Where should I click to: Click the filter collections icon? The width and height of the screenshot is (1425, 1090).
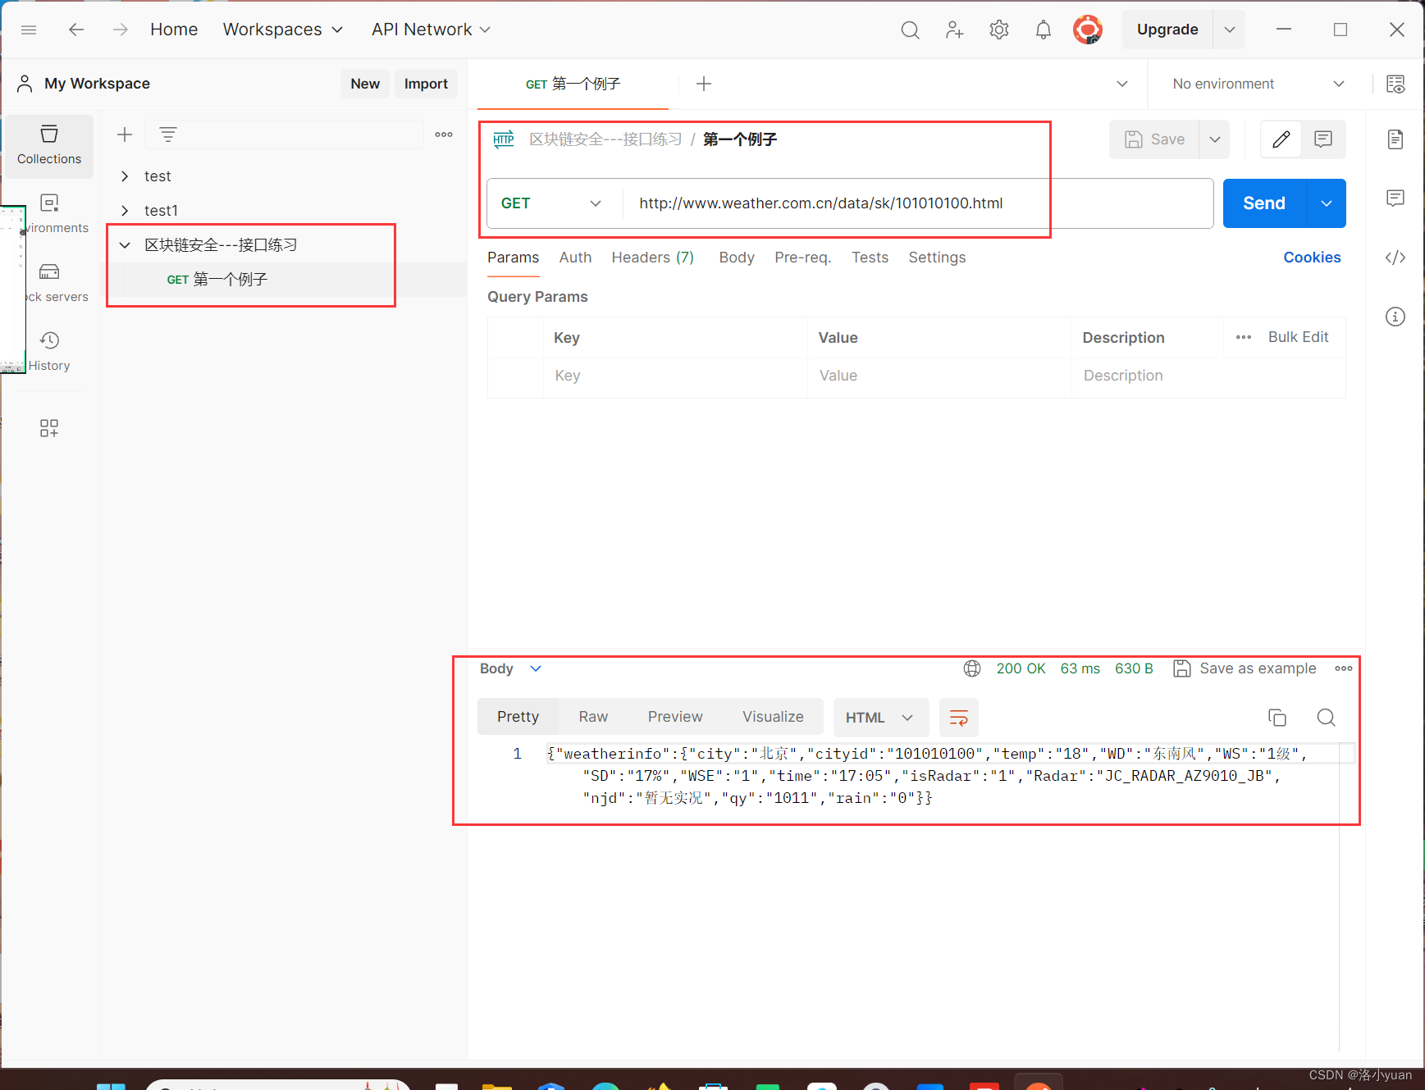point(168,135)
